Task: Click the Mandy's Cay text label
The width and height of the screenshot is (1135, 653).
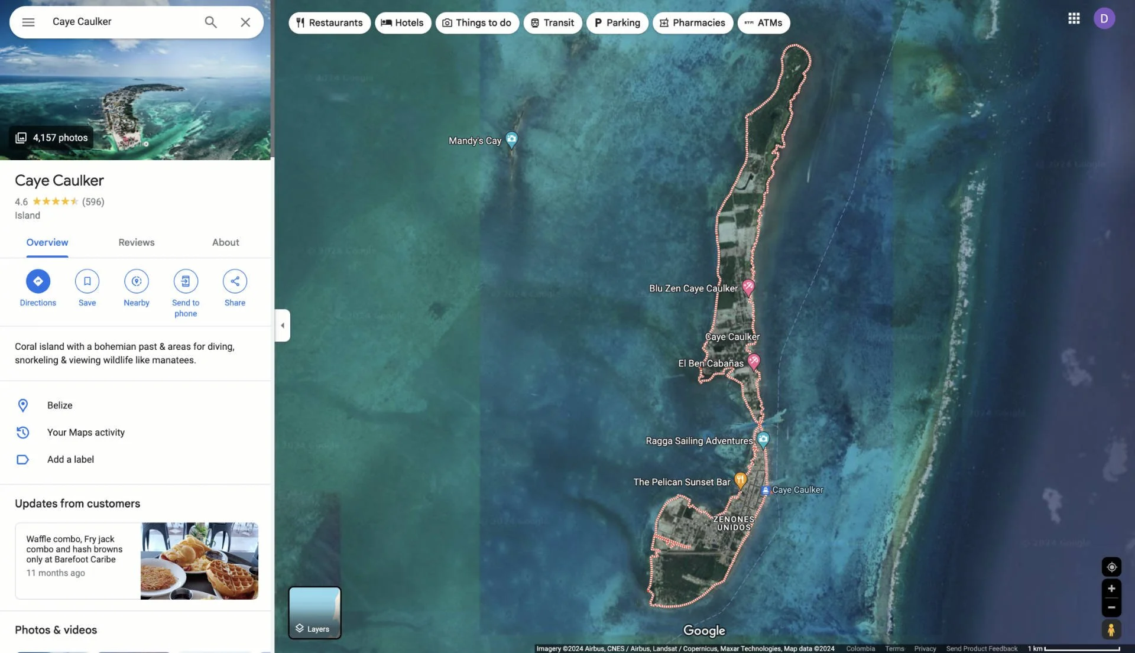Action: click(x=475, y=141)
